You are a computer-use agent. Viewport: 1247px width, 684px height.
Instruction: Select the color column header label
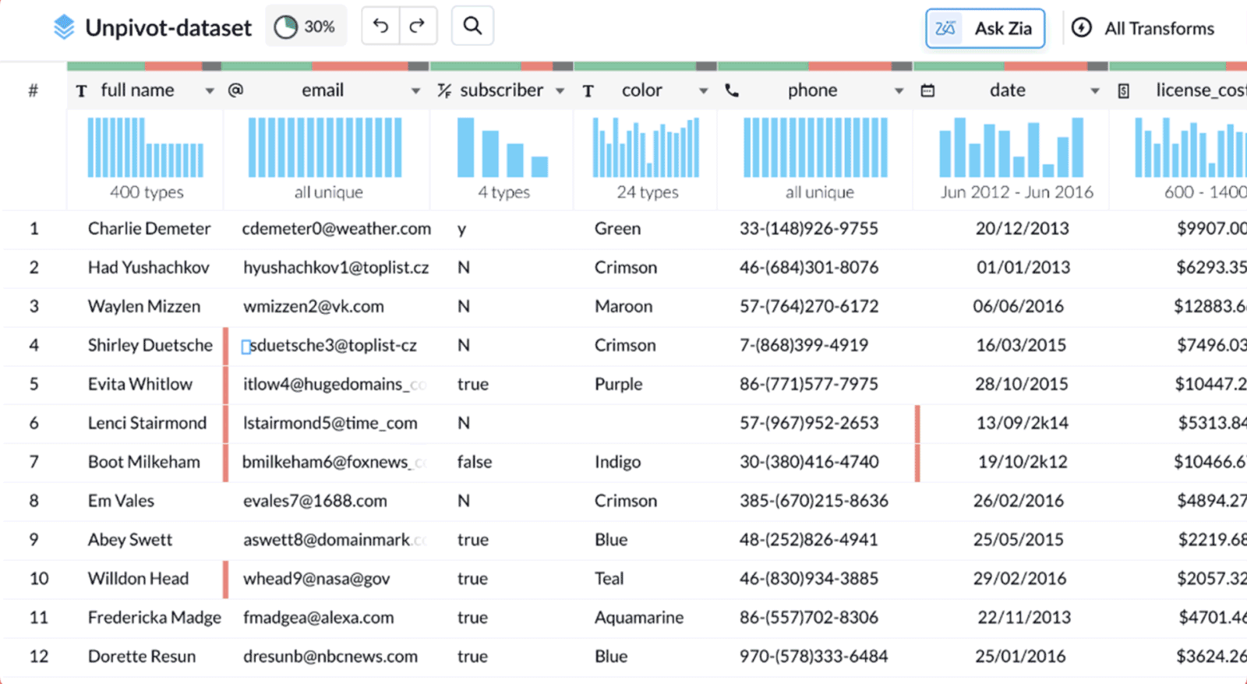pyautogui.click(x=642, y=90)
